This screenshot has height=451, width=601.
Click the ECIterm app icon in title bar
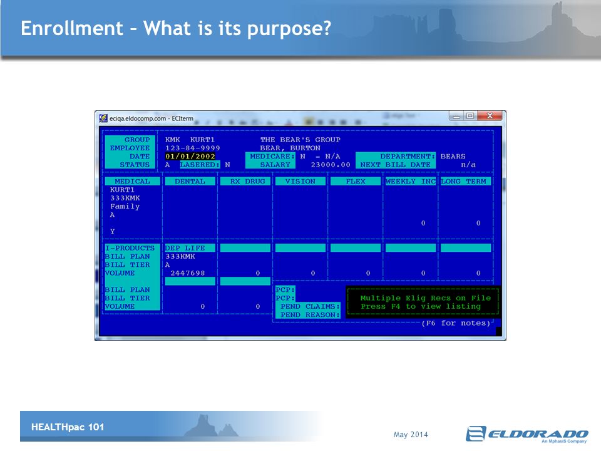click(103, 118)
